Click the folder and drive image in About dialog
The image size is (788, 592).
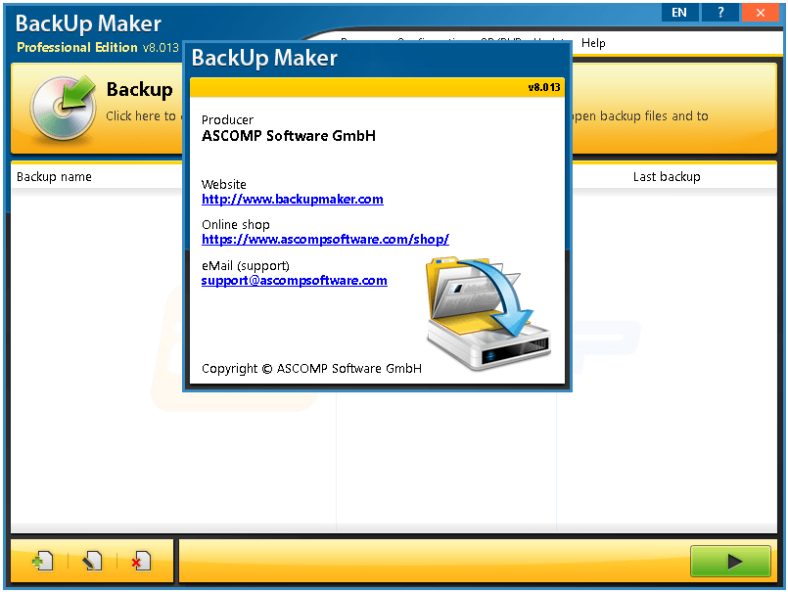(x=487, y=312)
